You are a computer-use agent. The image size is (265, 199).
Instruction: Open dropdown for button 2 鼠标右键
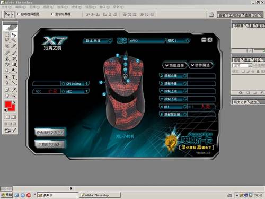tap(185, 76)
